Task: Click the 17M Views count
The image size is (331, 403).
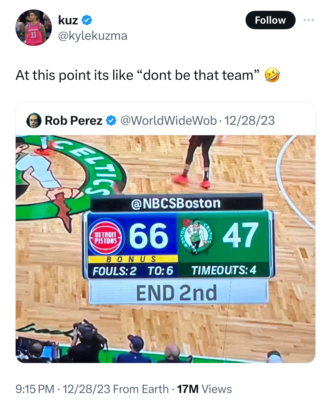Action: point(204,389)
